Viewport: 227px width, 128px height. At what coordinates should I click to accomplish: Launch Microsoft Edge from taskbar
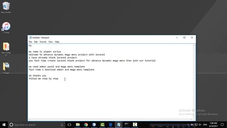tap(110, 125)
